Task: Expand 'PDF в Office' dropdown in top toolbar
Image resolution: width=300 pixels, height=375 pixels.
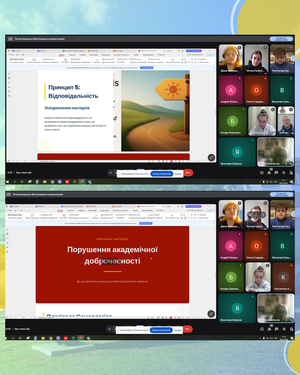Action: (x=65, y=62)
